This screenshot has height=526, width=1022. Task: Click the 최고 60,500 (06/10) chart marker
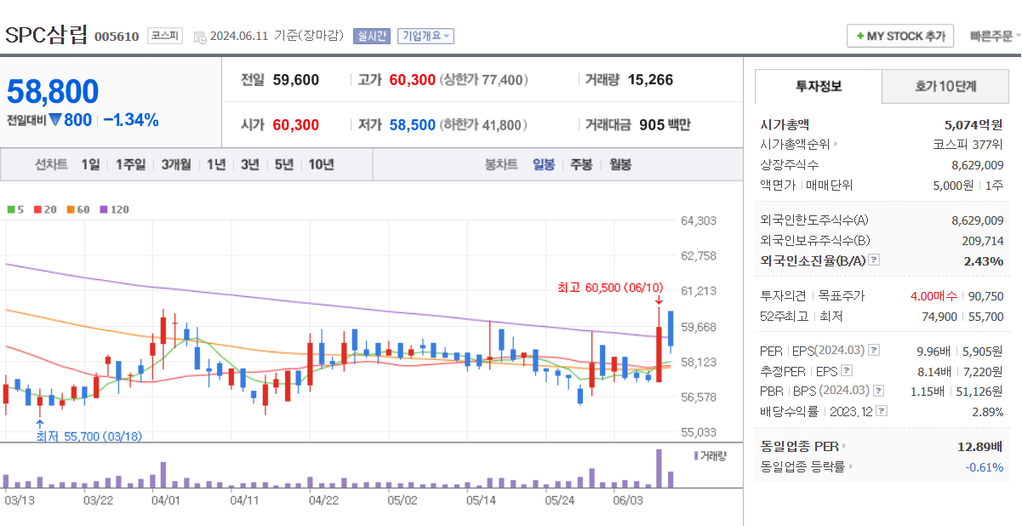point(610,288)
